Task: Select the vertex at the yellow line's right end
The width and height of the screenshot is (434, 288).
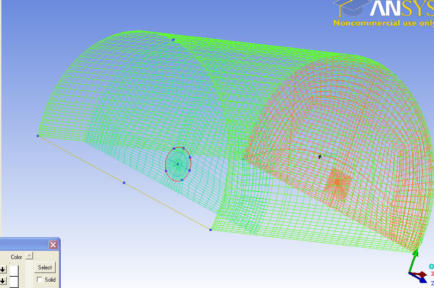Action: pyautogui.click(x=211, y=230)
